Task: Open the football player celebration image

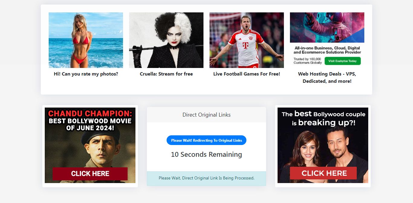Action: pos(247,40)
